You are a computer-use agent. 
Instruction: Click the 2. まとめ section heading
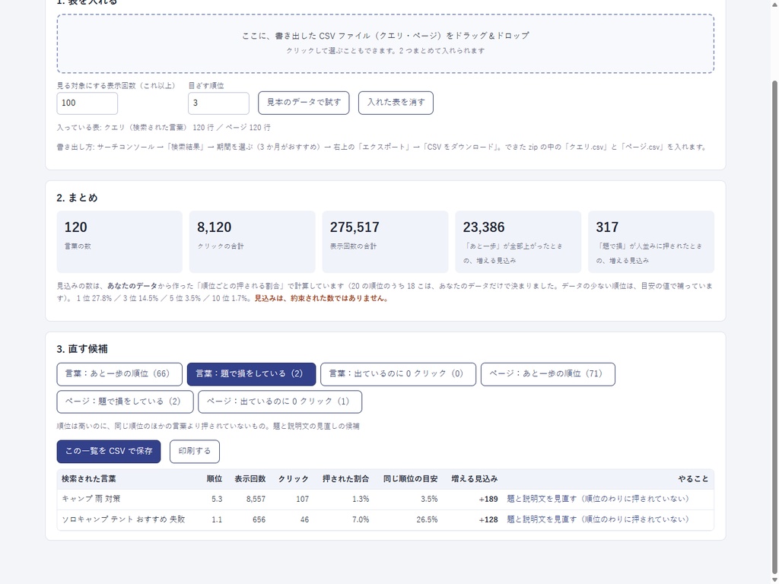coord(77,198)
